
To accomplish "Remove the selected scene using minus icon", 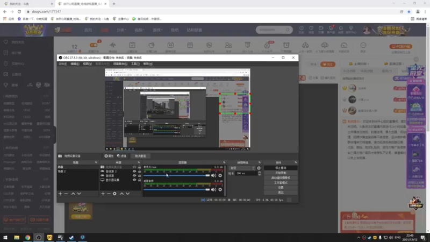I will click(x=66, y=194).
